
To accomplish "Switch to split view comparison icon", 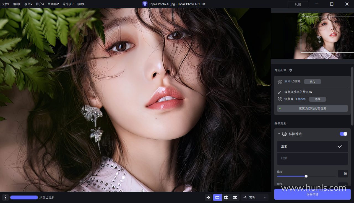I will [226, 197].
